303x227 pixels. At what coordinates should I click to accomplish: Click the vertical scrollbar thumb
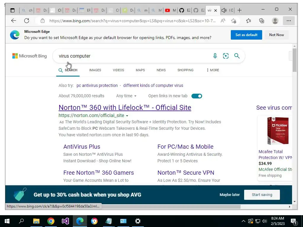pos(294,60)
